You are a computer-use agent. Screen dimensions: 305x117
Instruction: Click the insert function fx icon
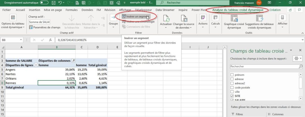[x=50, y=40]
